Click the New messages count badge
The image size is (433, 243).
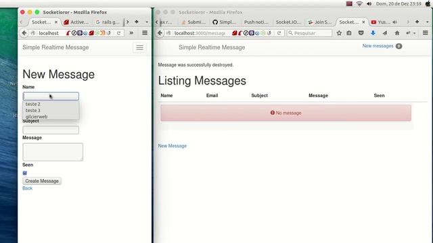[398, 46]
